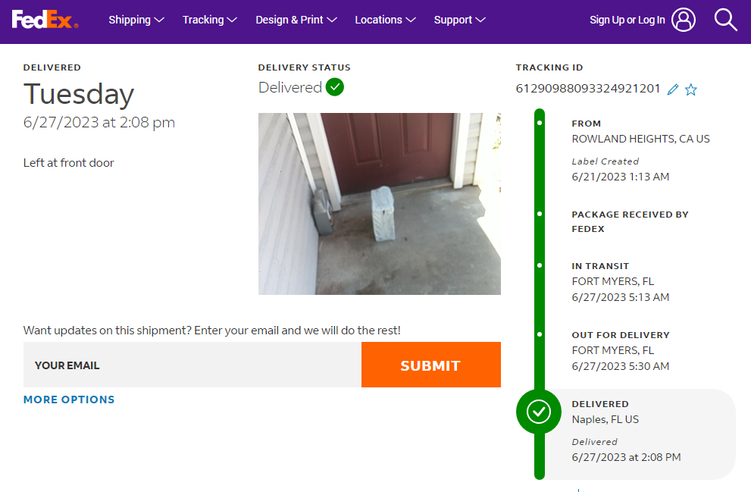This screenshot has height=492, width=751.
Task: Click the Package Received by FedEx marker
Action: tap(540, 214)
